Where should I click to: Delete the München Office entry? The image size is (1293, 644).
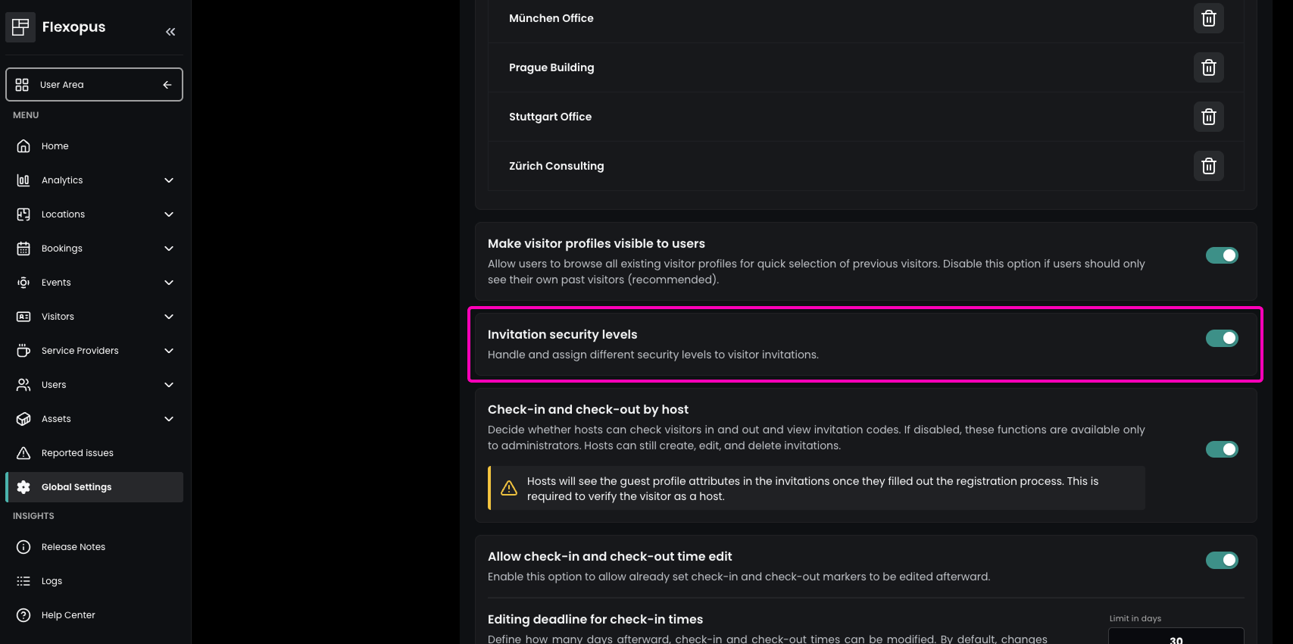(1208, 18)
